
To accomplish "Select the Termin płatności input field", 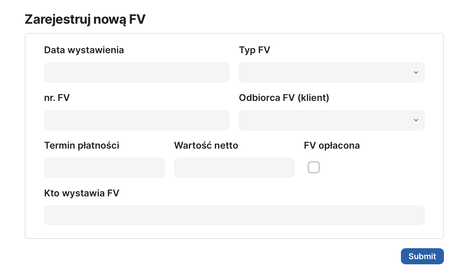I will click(x=104, y=168).
